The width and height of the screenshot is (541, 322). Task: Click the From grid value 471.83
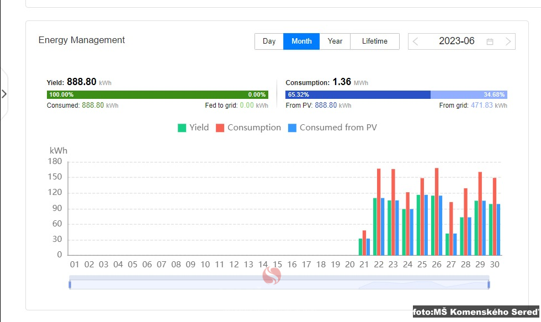481,105
